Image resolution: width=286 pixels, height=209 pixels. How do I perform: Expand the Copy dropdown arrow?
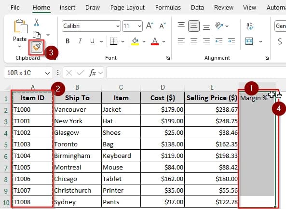48,35
